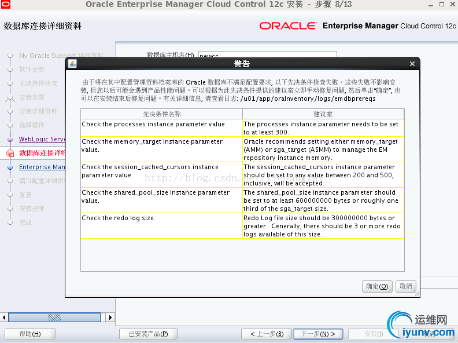Click sidebar scrollbar right arrow

(110, 318)
